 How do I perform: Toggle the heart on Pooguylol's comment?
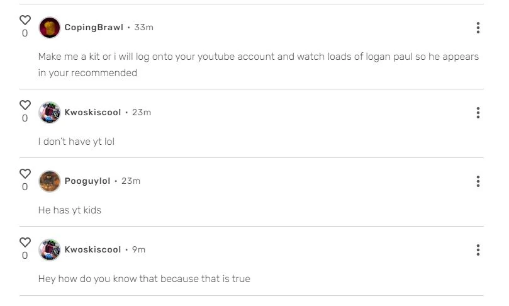[x=25, y=174]
